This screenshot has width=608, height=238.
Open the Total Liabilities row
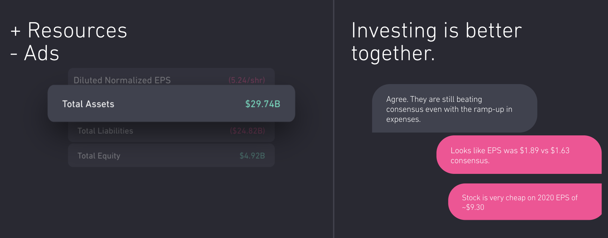point(171,131)
